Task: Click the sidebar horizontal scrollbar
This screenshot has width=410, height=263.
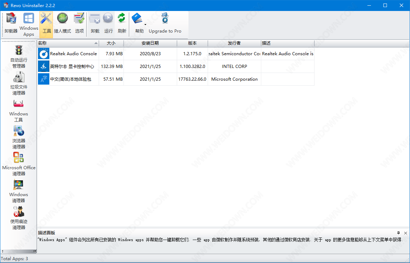Action: 18,251
